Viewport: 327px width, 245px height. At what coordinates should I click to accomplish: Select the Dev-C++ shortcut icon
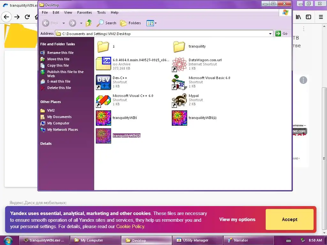click(103, 82)
